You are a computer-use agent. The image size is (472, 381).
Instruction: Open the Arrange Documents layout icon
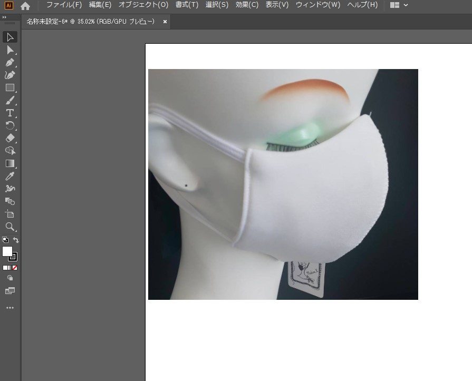394,5
